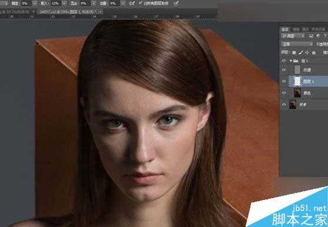Filter layers by type layer icon
The height and width of the screenshot is (227, 328).
tap(325, 36)
